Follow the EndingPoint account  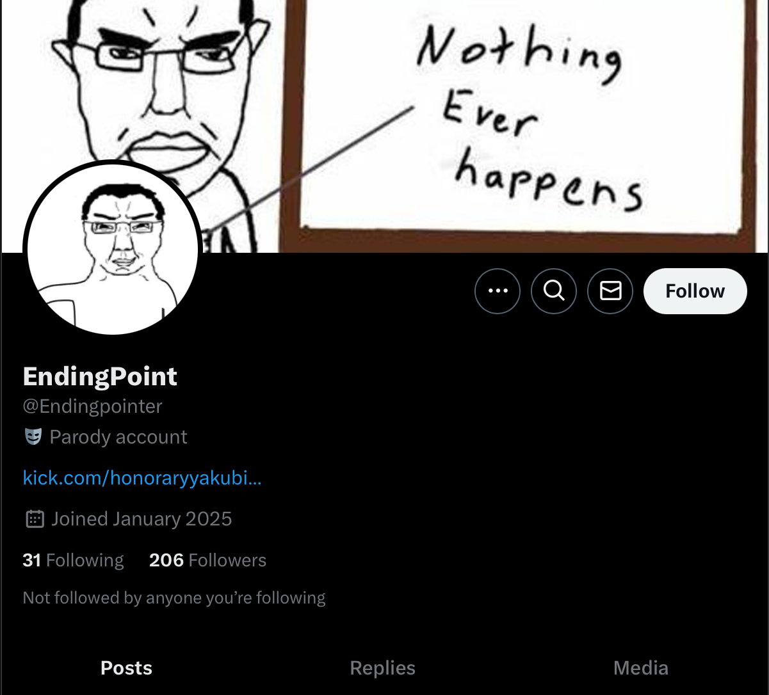[x=695, y=291]
